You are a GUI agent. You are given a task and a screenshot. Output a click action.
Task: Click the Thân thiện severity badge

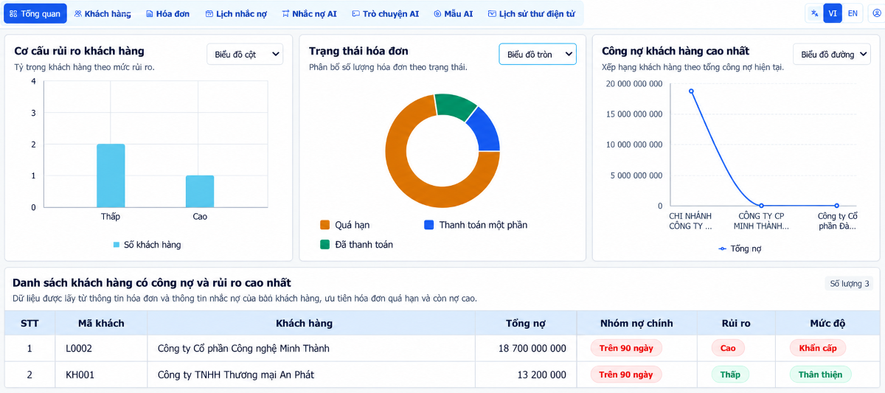(820, 375)
